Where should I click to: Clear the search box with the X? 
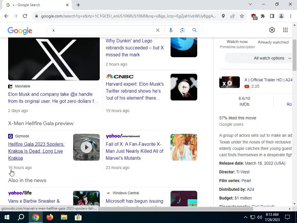pos(157,30)
